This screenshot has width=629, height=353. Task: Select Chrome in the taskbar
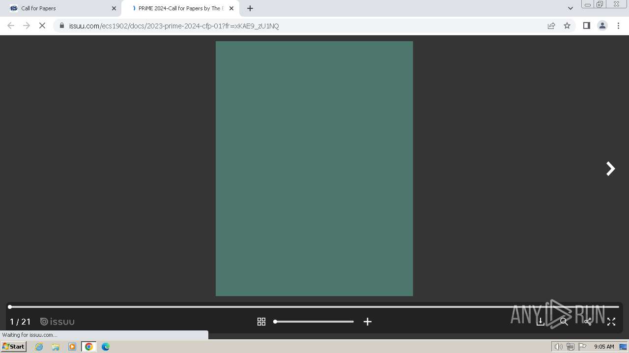[89, 347]
